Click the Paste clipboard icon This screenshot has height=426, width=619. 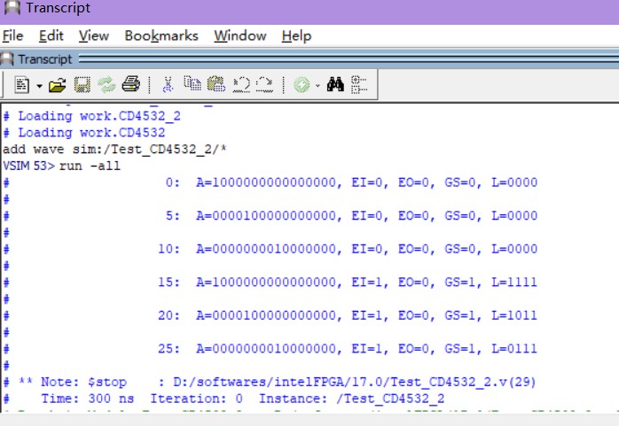click(x=216, y=84)
